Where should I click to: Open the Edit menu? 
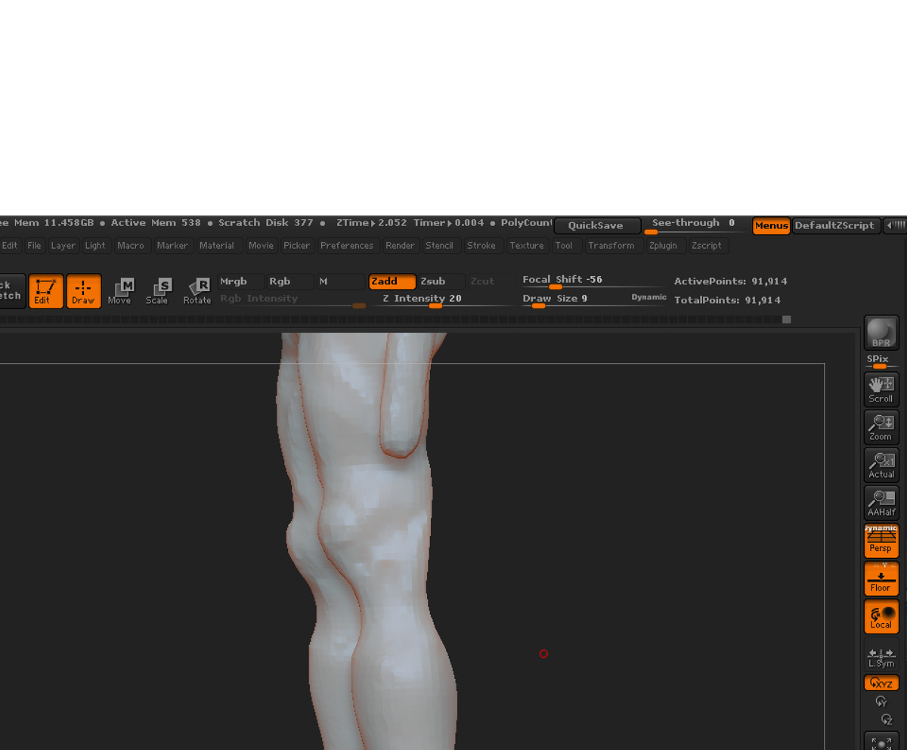point(10,246)
